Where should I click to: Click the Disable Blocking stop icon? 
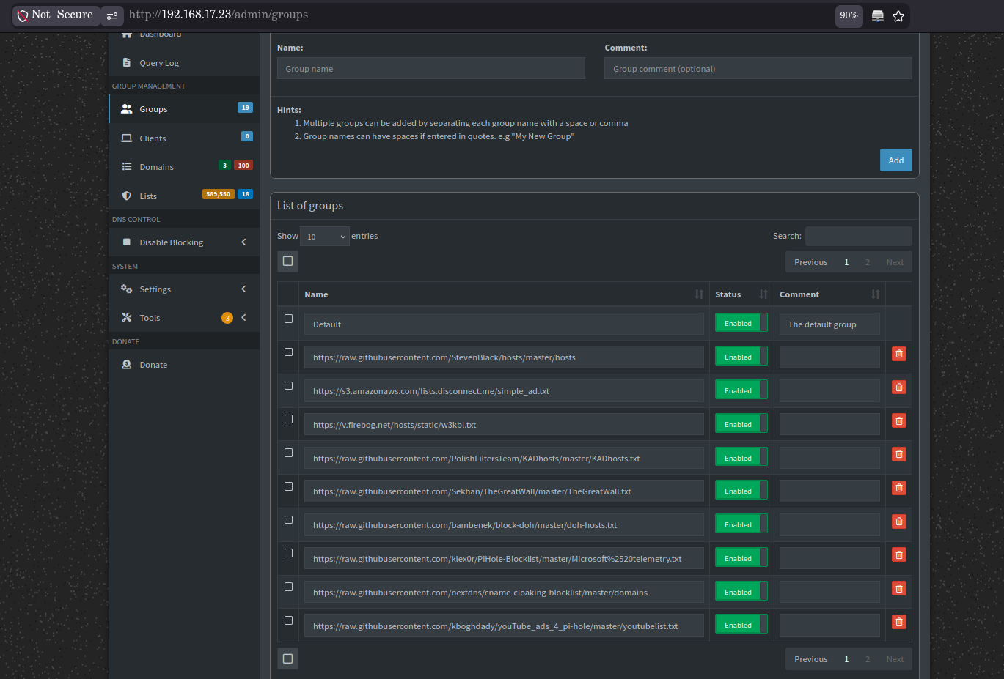127,242
